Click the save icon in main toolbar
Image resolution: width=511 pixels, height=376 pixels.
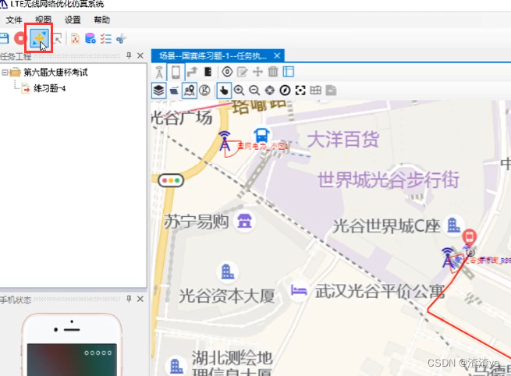(4, 38)
